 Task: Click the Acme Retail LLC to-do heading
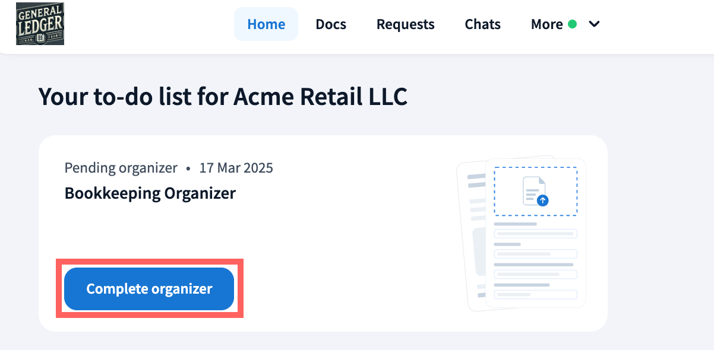223,96
